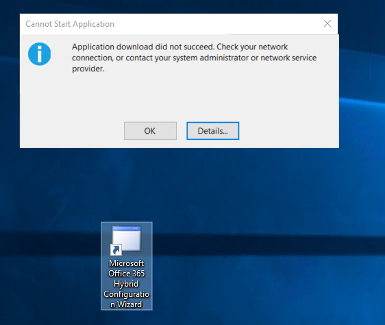Click the OK button in the dialog
The image size is (385, 325).
pyautogui.click(x=150, y=131)
